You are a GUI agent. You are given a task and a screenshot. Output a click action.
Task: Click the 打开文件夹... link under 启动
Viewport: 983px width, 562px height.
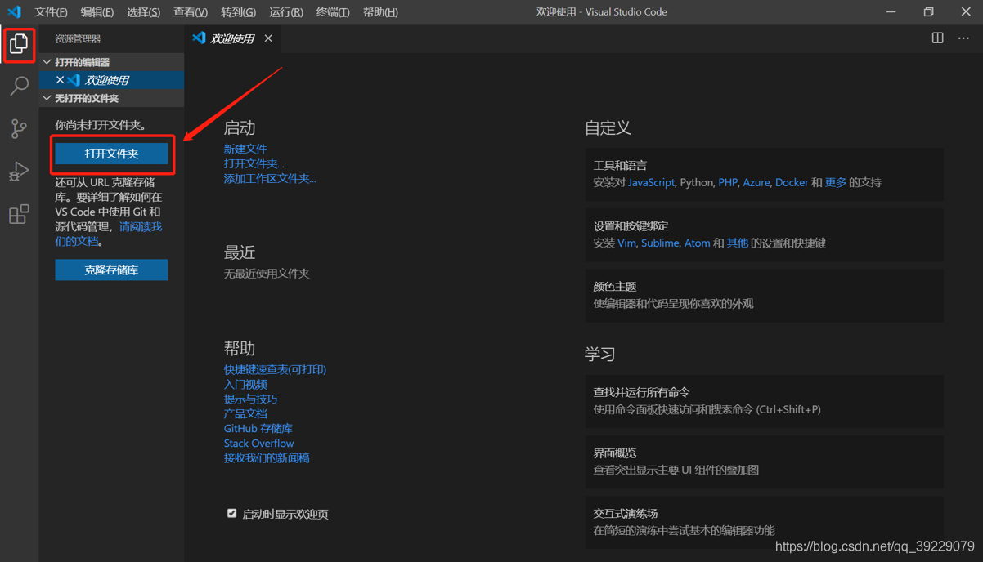(254, 163)
